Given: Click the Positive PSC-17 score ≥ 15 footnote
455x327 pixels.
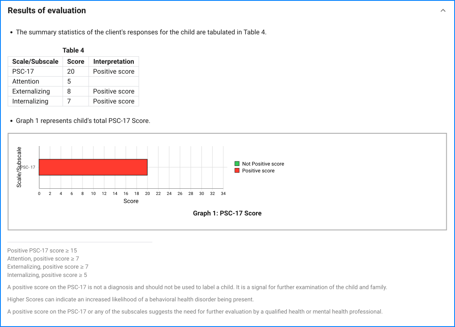Looking at the screenshot, I should 42,250.
